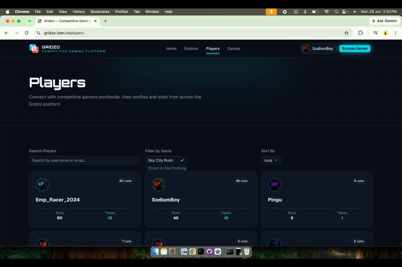Open Control Center in menu bar
This screenshot has height=267, width=402.
[345, 12]
